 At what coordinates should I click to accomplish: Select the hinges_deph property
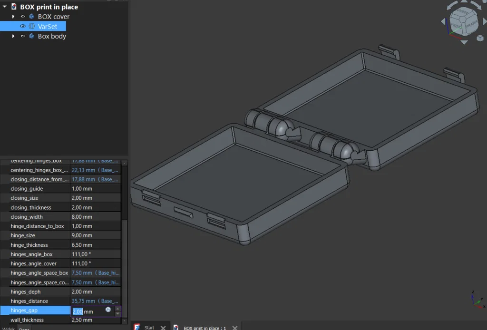pos(26,291)
